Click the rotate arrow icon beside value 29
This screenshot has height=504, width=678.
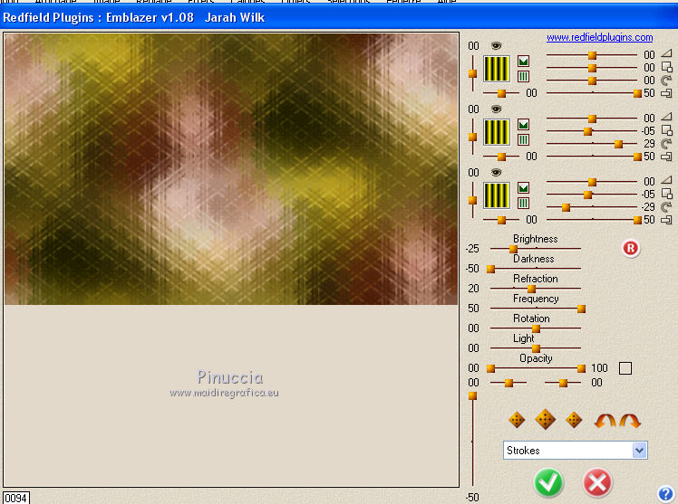(x=667, y=143)
